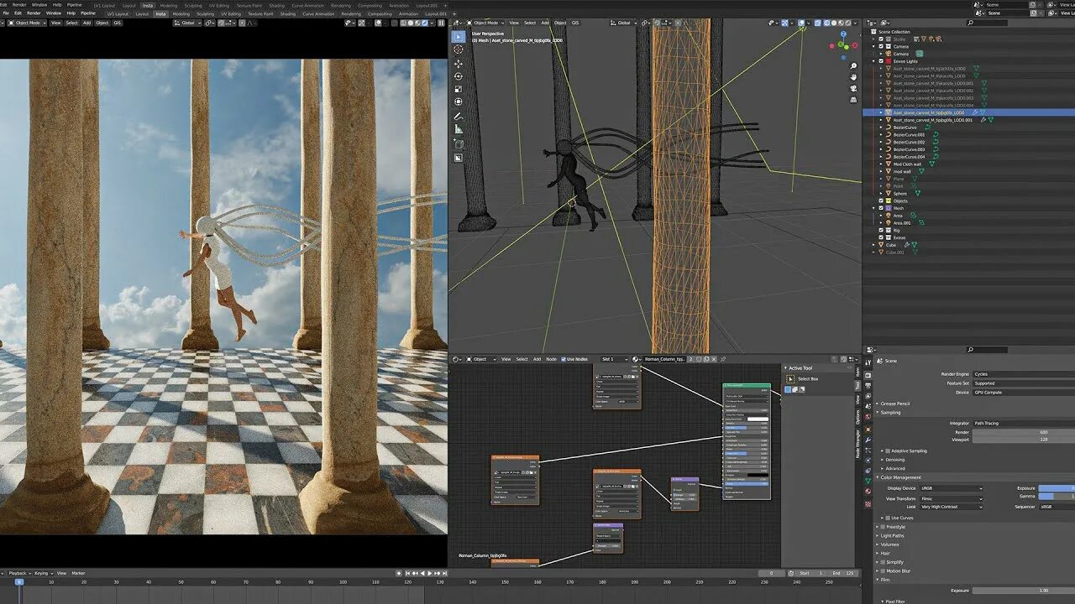This screenshot has height=604, width=1075.
Task: Uncheck the Eevee Lights collection checkbox
Action: (880, 61)
